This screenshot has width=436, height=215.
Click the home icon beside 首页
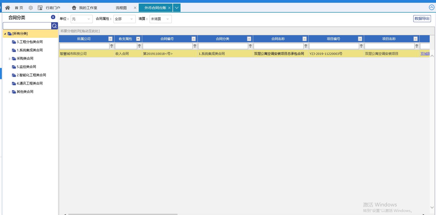[x=8, y=8]
